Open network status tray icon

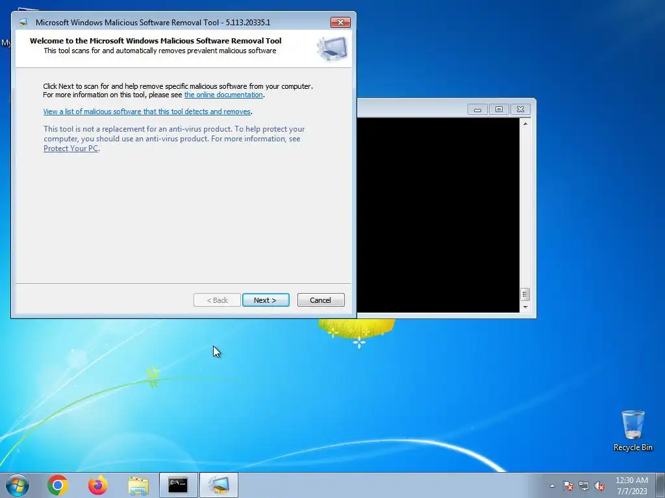tap(584, 486)
